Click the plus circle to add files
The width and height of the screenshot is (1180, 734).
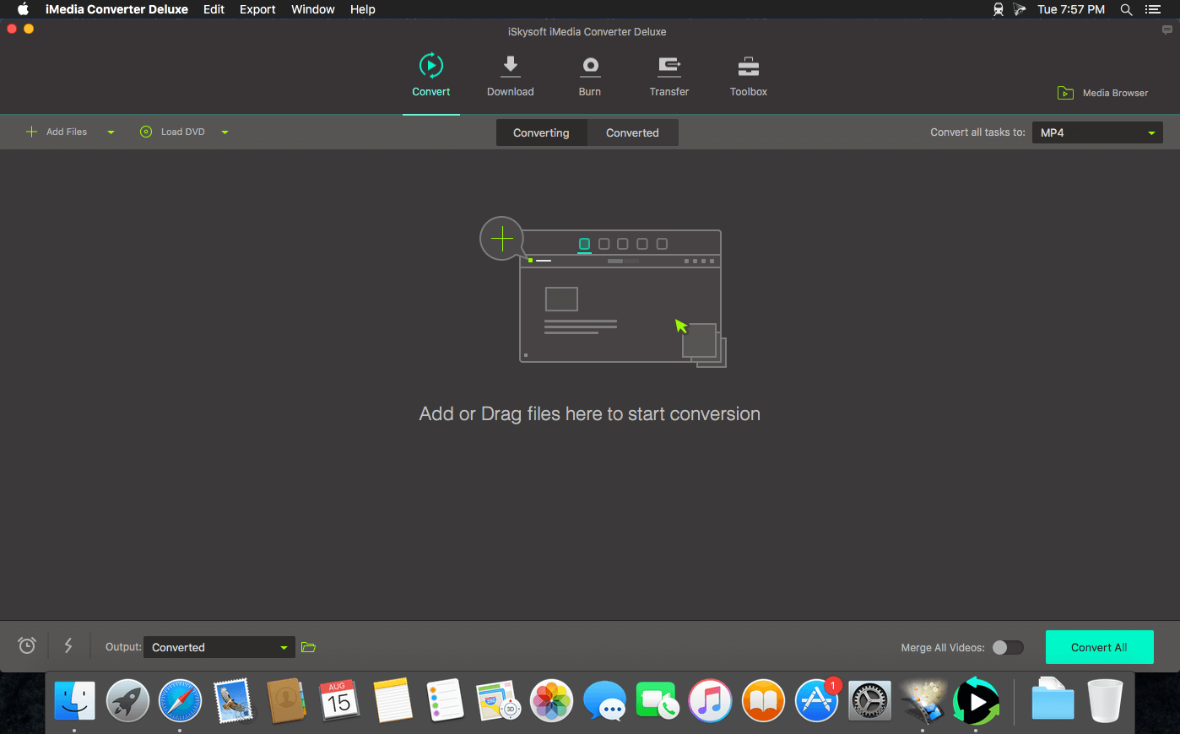click(501, 239)
